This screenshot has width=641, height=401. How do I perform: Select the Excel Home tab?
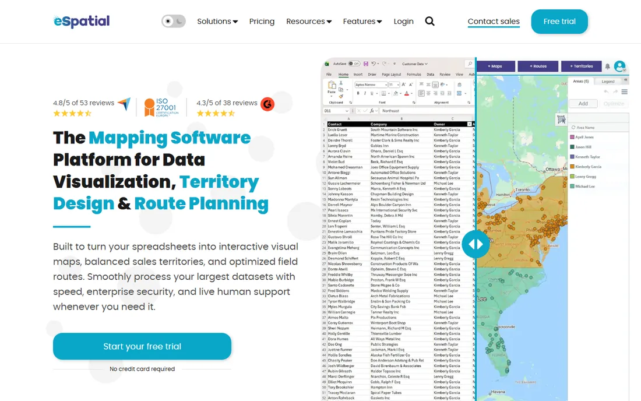point(343,75)
